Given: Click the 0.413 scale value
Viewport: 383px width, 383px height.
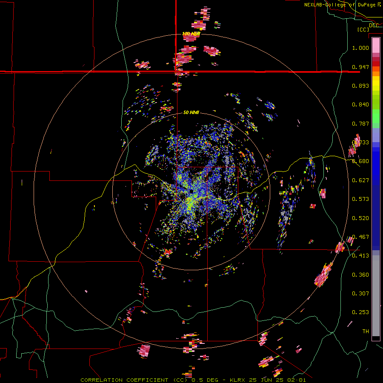Looking at the screenshot, I should tap(360, 256).
